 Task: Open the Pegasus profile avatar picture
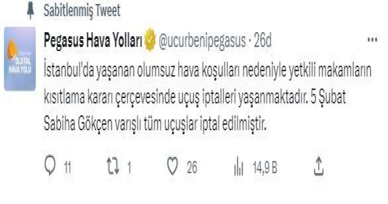(x=20, y=59)
